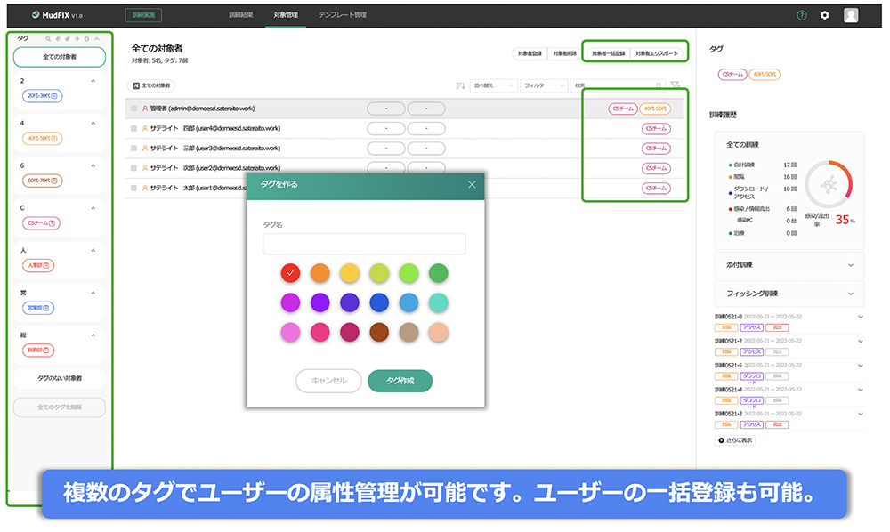Click the plus icon to add a tag
The width and height of the screenshot is (890, 532).
click(x=77, y=39)
